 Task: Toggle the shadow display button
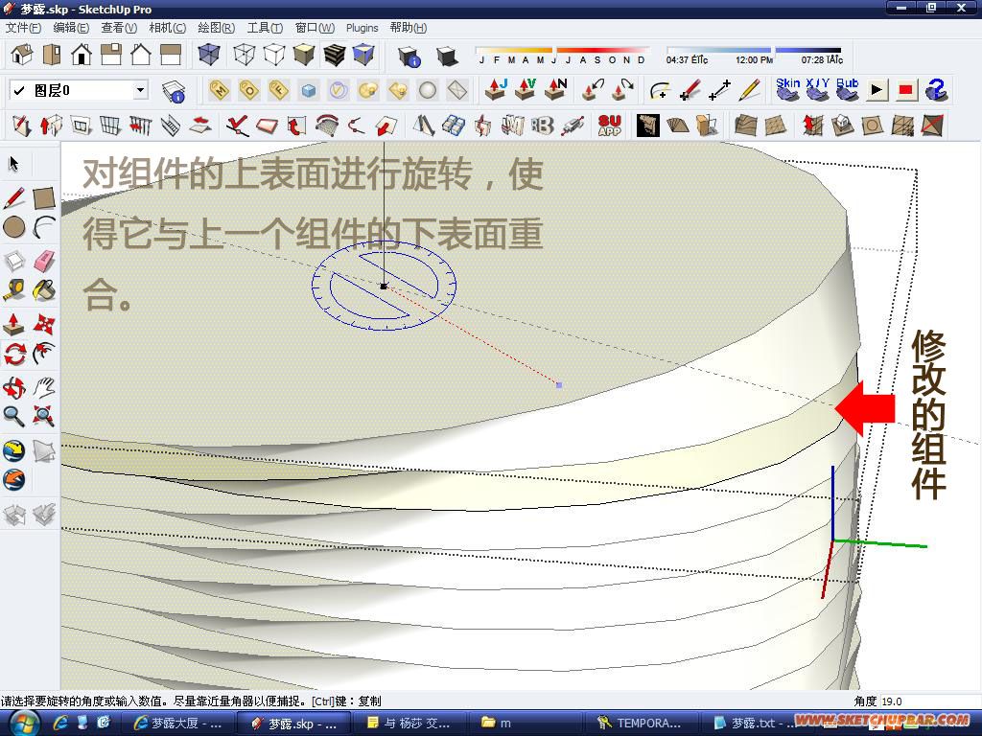(446, 57)
